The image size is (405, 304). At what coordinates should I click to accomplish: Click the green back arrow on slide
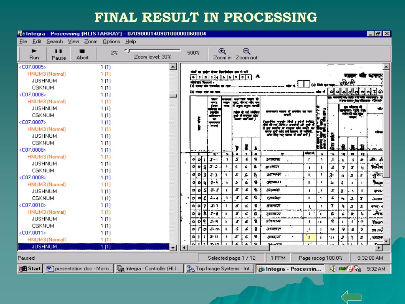click(351, 297)
